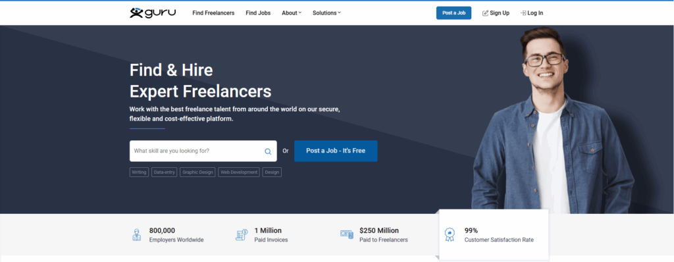Expand the Solutions dropdown menu

point(326,13)
